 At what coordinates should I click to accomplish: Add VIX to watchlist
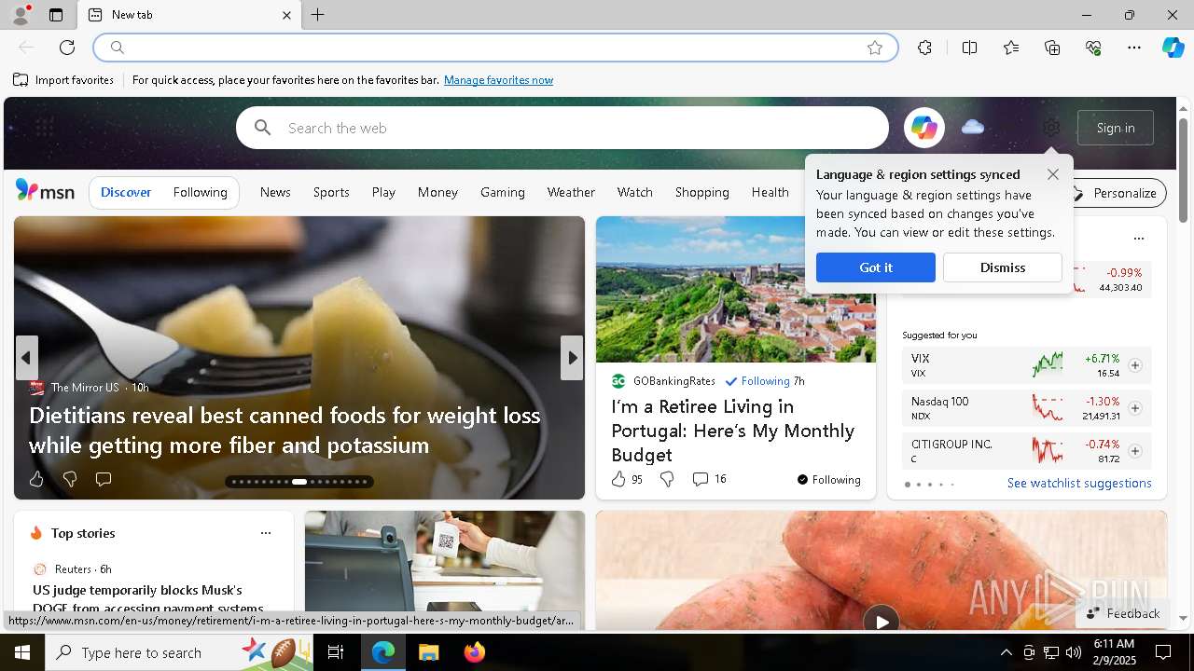(1134, 365)
